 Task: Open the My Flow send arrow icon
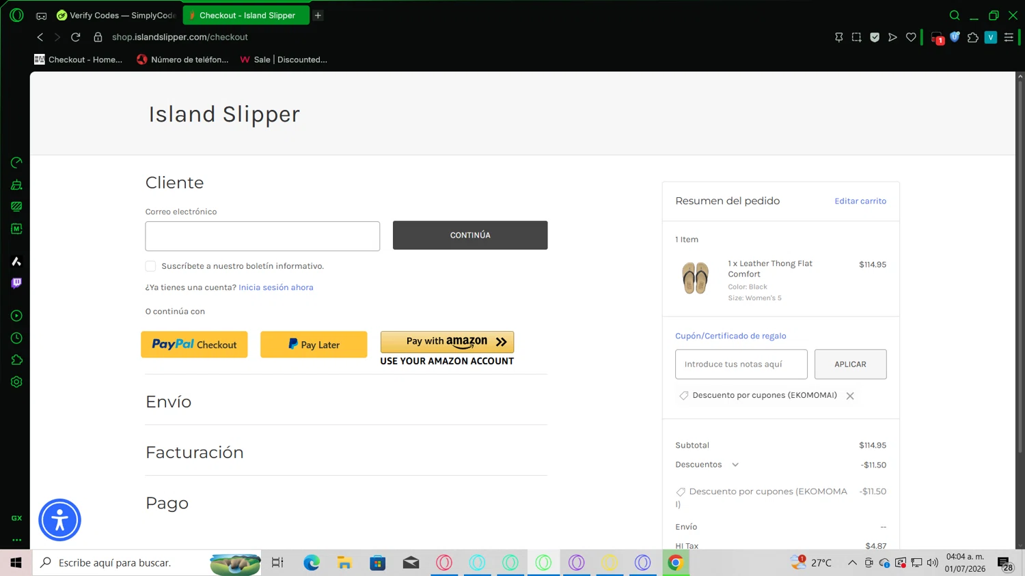tap(892, 38)
